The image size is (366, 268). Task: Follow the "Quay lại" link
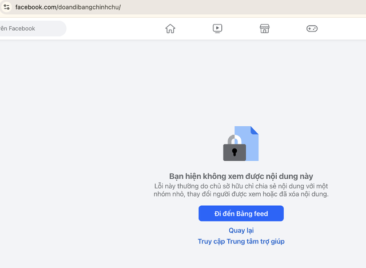pos(241,230)
